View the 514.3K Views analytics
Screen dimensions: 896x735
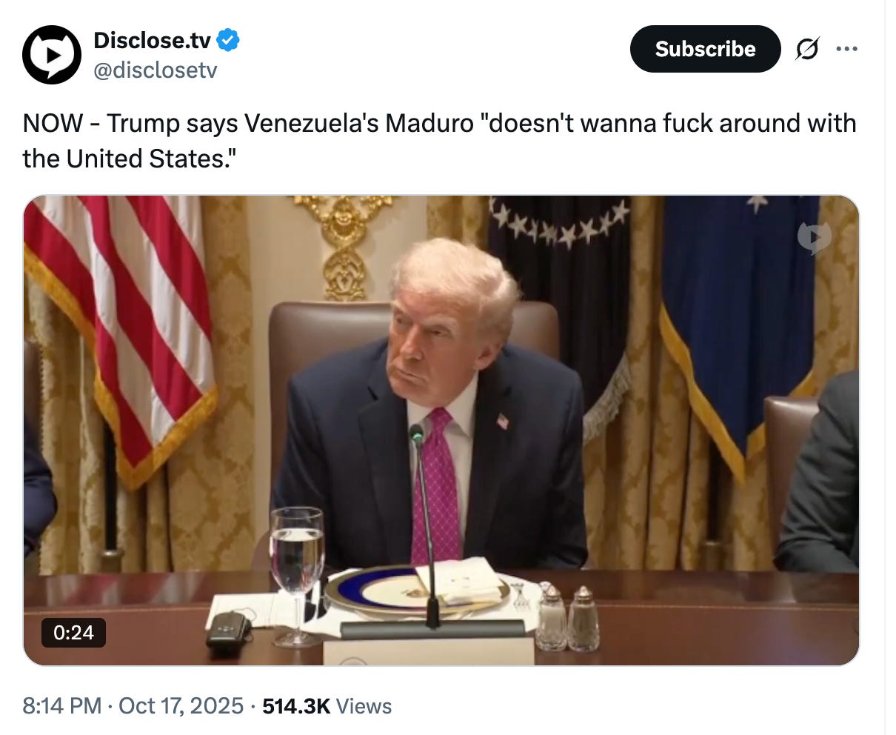coord(327,705)
